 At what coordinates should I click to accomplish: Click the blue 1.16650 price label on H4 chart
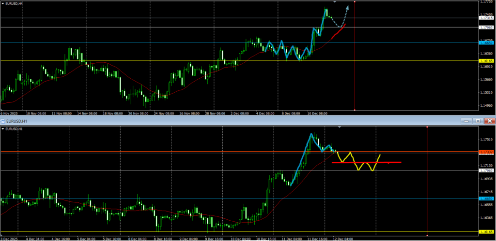click(486, 43)
